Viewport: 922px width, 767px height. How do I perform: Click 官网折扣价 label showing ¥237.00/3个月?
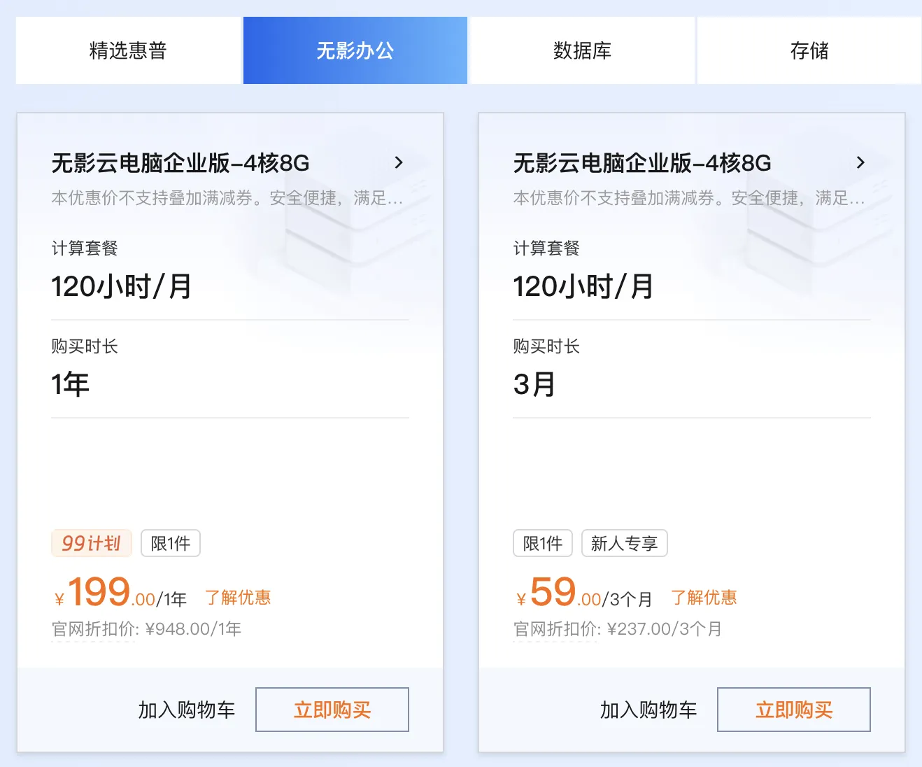(618, 629)
